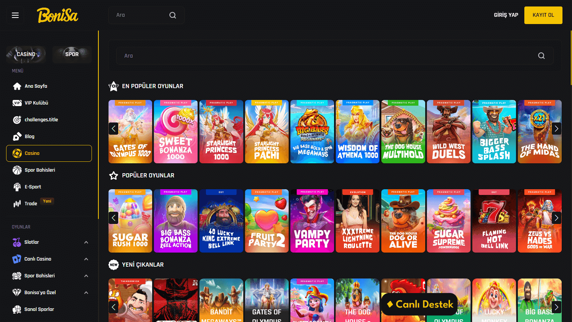
Task: Click the E-Sport controller icon
Action: click(x=17, y=187)
